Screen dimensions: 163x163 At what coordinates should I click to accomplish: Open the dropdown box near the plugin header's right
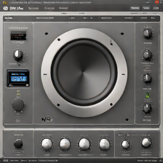point(129,18)
